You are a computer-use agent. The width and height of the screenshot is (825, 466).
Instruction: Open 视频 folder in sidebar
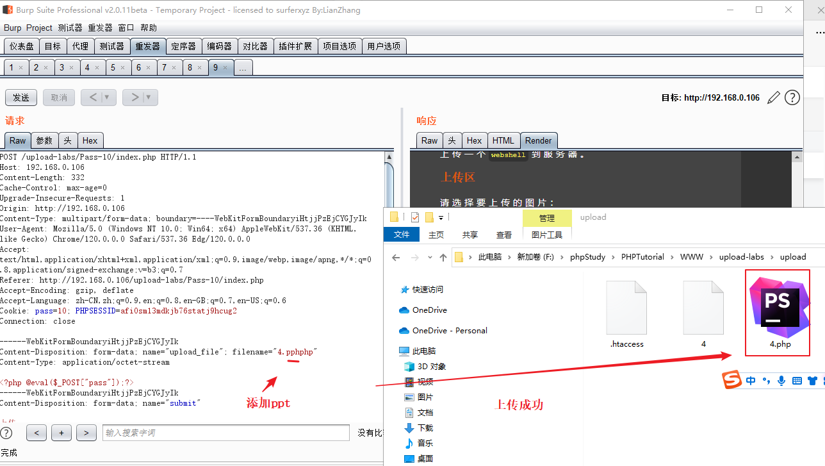click(x=419, y=382)
